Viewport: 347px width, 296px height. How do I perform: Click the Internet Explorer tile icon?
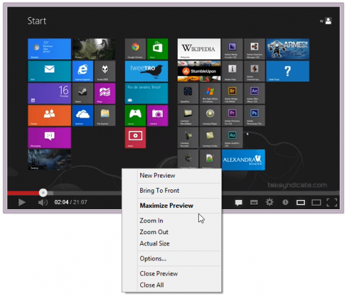[x=82, y=71]
